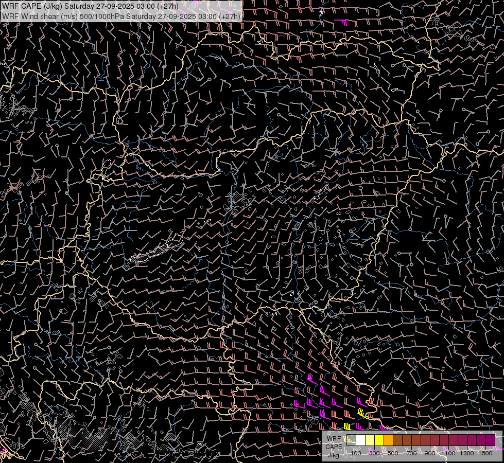Click the 1300 legend value label
The height and width of the screenshot is (463, 504).
click(x=467, y=454)
